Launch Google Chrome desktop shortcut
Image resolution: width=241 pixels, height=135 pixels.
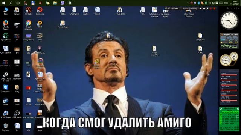pyautogui.click(x=29, y=25)
